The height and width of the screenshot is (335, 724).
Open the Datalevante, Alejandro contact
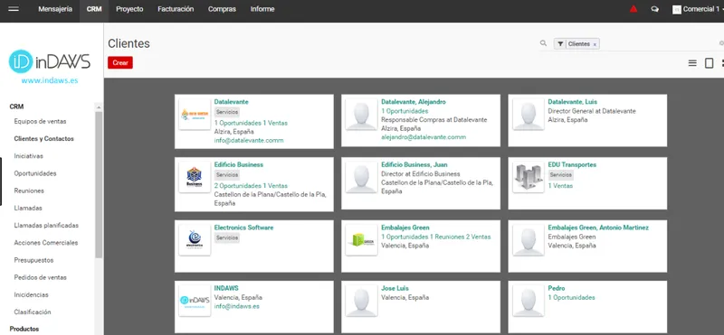point(414,102)
